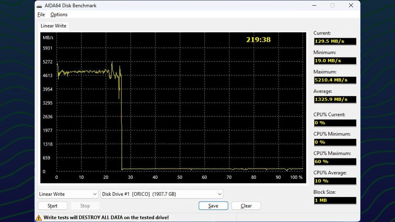The width and height of the screenshot is (395, 222).
Task: Click the Start button
Action: coord(52,206)
